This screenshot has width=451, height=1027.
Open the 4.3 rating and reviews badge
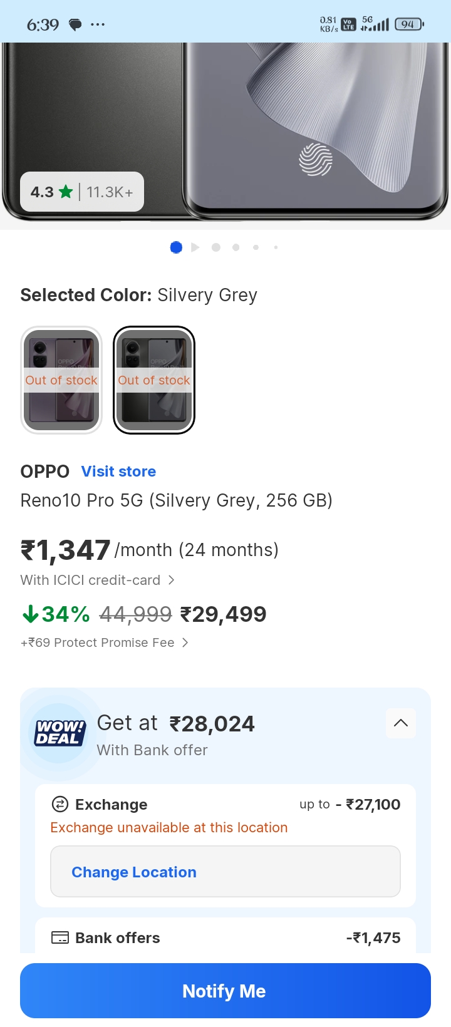82,192
